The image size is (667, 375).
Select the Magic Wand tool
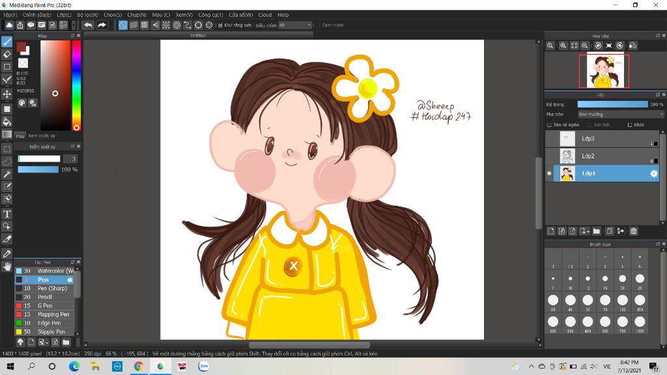7,174
